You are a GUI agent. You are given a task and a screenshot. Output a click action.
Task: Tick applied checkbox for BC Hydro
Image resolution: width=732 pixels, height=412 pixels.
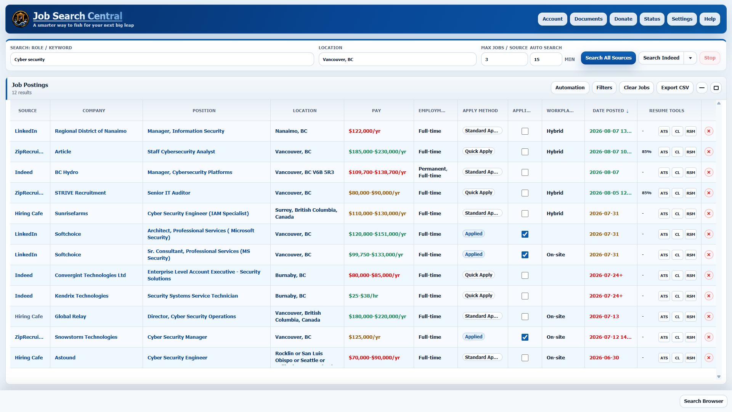(x=525, y=172)
